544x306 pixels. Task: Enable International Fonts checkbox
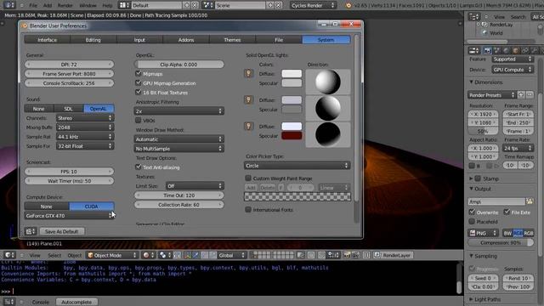click(248, 210)
